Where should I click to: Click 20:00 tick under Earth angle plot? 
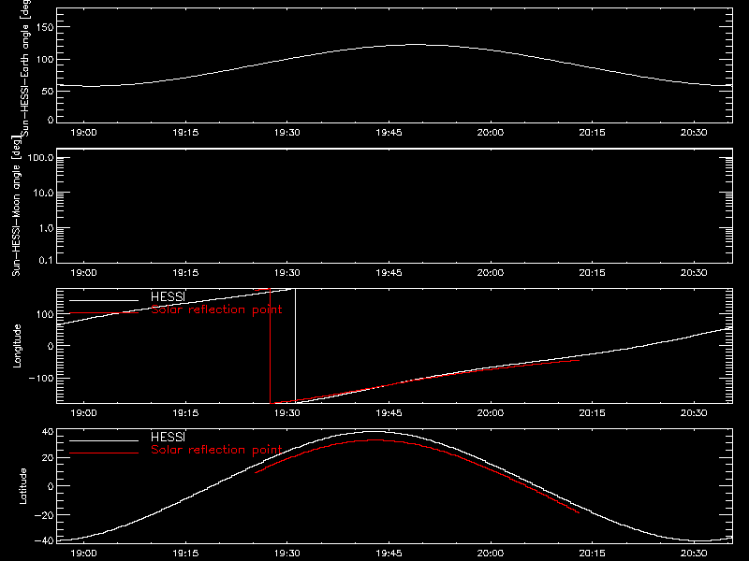click(x=490, y=133)
